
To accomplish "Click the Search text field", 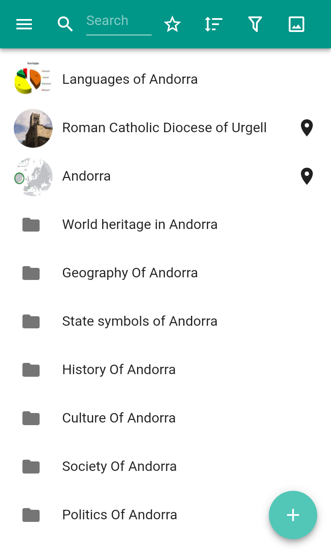I will (x=119, y=21).
